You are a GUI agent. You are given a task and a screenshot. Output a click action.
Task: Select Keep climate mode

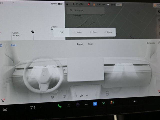77,32
